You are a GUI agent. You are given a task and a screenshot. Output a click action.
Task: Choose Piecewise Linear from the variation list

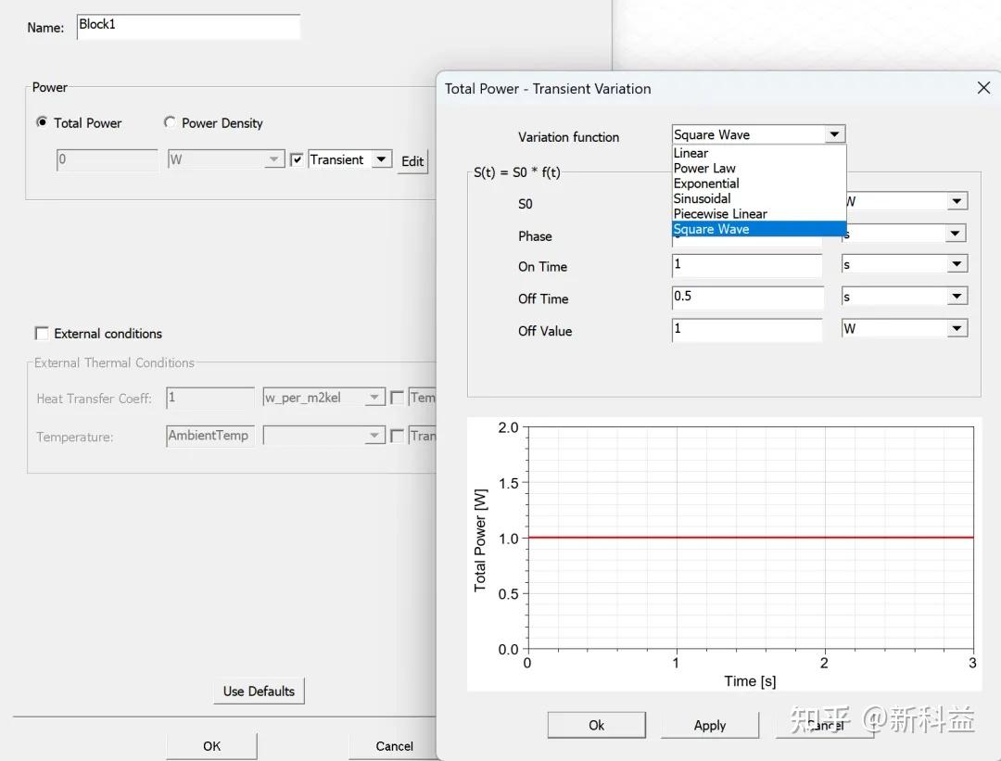759,214
